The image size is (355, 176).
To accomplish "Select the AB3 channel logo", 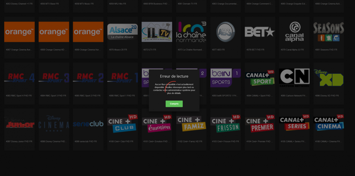I will coord(225,32).
